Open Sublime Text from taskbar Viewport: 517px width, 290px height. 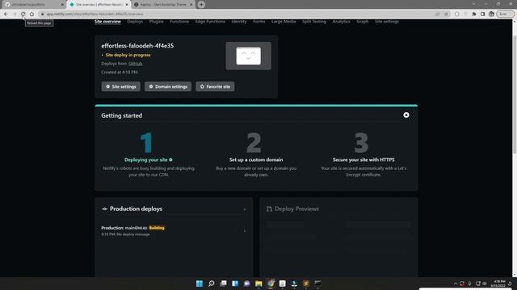(306, 284)
